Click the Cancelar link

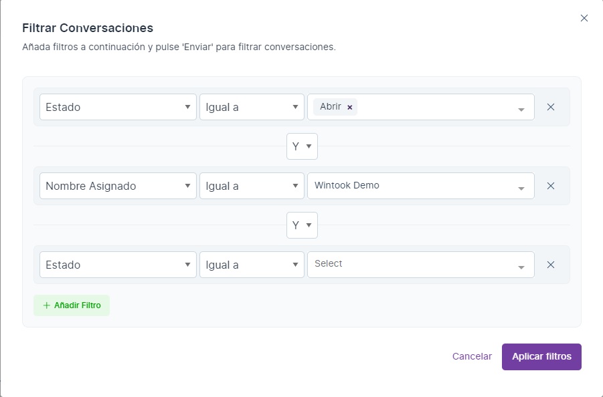[472, 356]
